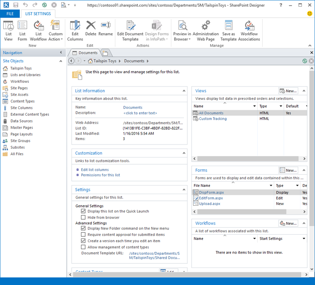The image size is (315, 285).
Task: Open the Custom Action ribbon menu
Action: 55,31
